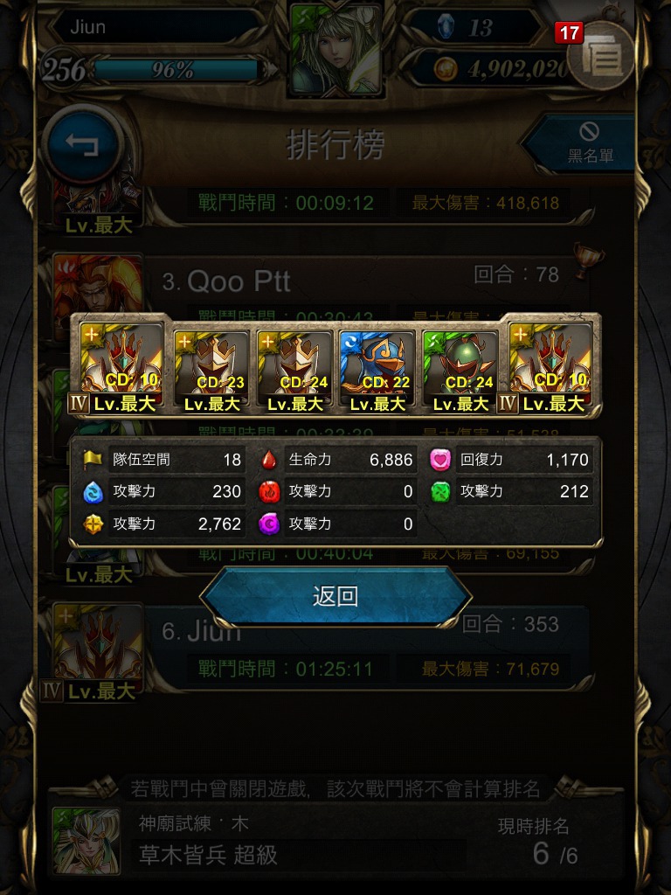Tap the pink heart recovery icon
Viewport: 671px width, 895px height.
[440, 460]
